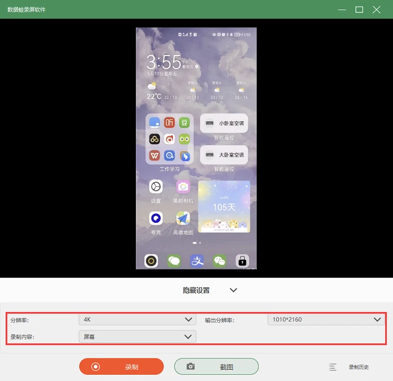This screenshot has width=393, height=381.
Task: Open the 输出分辨率 1010*2160 dropdown
Action: point(326,320)
